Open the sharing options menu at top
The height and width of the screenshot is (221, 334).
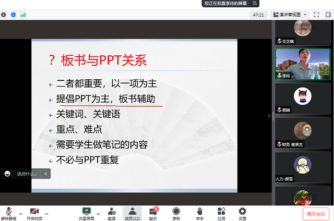255,3
